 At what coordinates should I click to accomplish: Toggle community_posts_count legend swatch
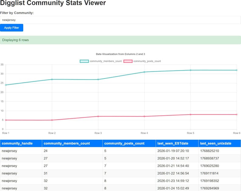(128, 61)
